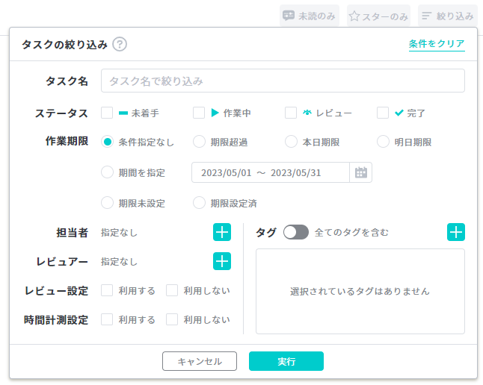
Task: Select the 期限未設定 radio option
Action: pyautogui.click(x=107, y=203)
